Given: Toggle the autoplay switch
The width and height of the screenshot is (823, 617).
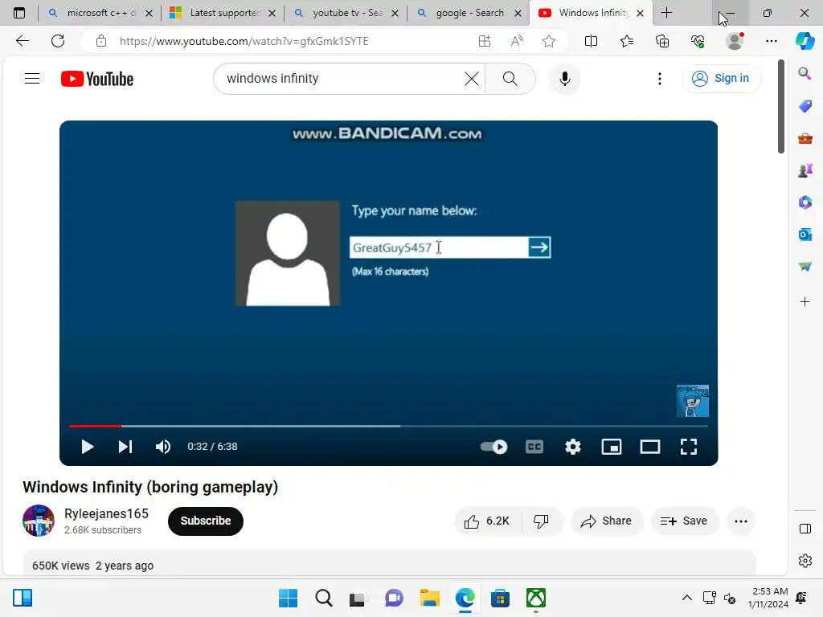Looking at the screenshot, I should pyautogui.click(x=493, y=447).
